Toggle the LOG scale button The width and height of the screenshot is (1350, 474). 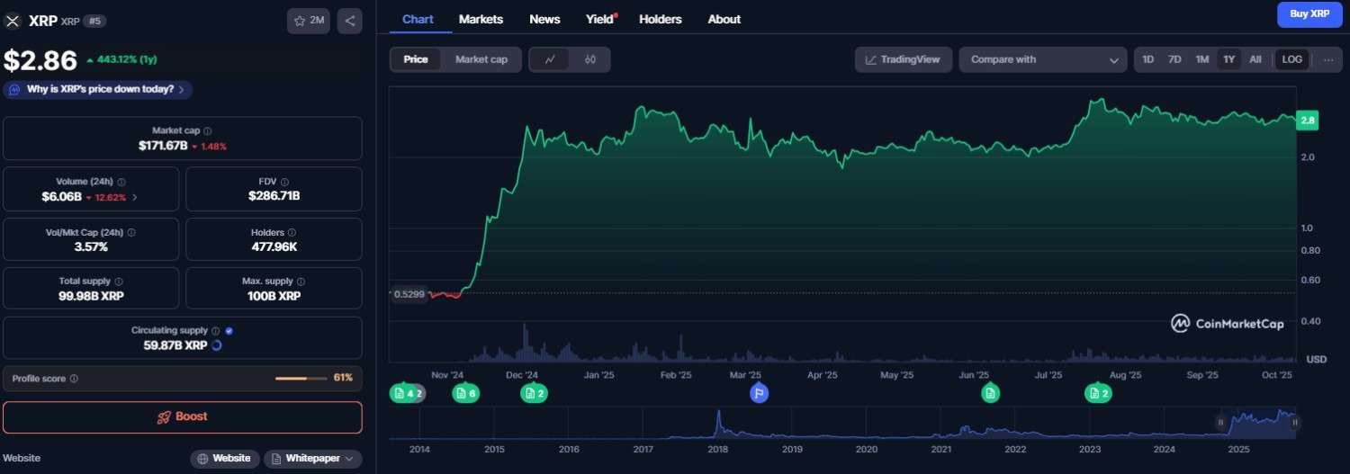(x=1291, y=59)
